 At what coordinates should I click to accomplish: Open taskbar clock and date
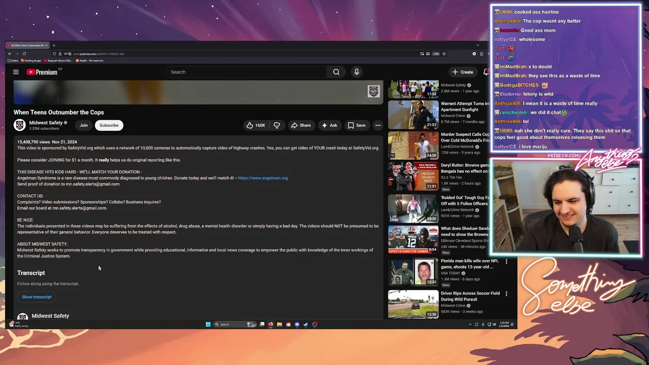pyautogui.click(x=504, y=324)
